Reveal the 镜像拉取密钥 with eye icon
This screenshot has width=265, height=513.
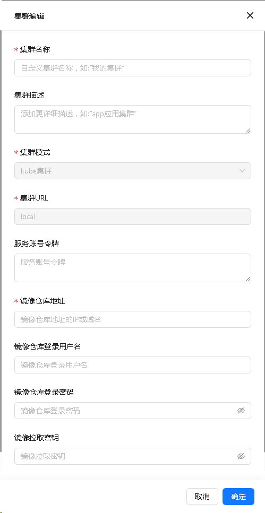tap(241, 456)
